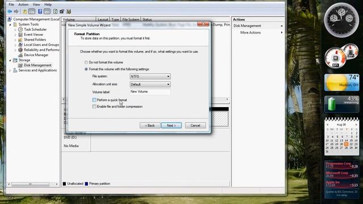Click the calendar gadget next month arrow
Screen dimensions: 363x204
tap(356, 125)
